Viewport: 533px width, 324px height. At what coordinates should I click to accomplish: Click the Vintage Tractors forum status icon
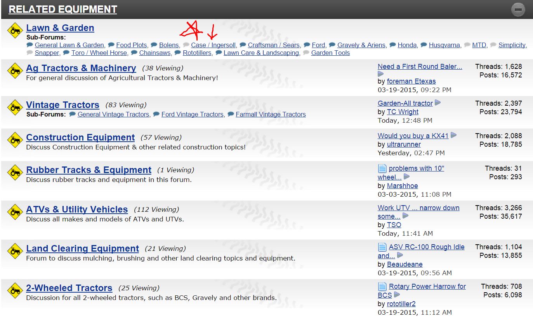tap(15, 107)
